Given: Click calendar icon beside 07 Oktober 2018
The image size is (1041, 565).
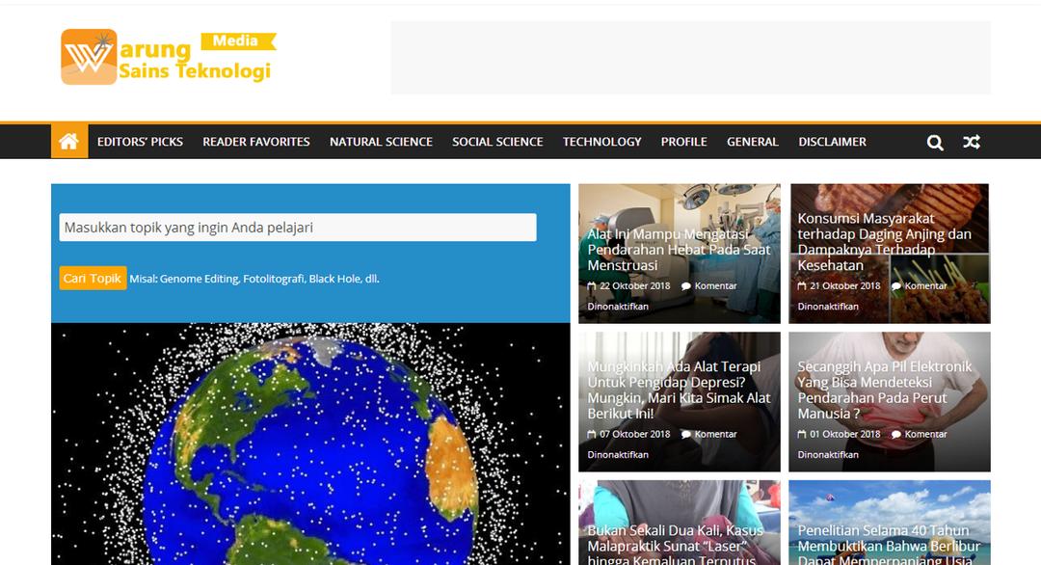Looking at the screenshot, I should click(x=592, y=434).
